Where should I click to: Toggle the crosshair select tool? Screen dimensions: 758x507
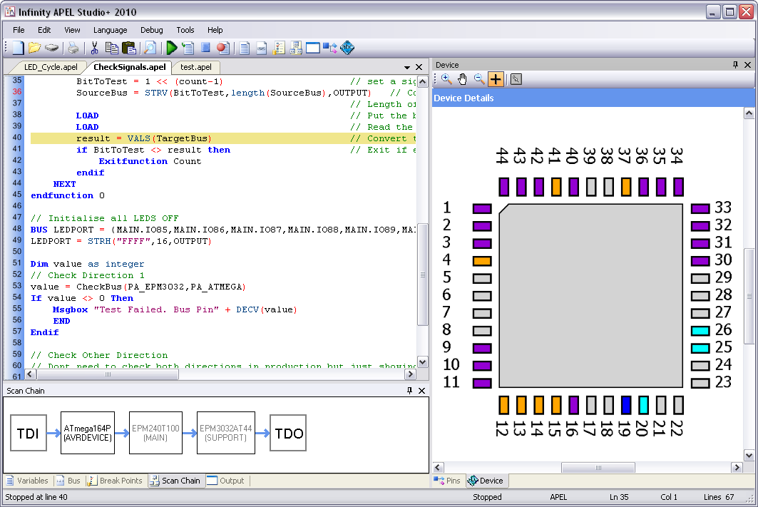point(496,79)
